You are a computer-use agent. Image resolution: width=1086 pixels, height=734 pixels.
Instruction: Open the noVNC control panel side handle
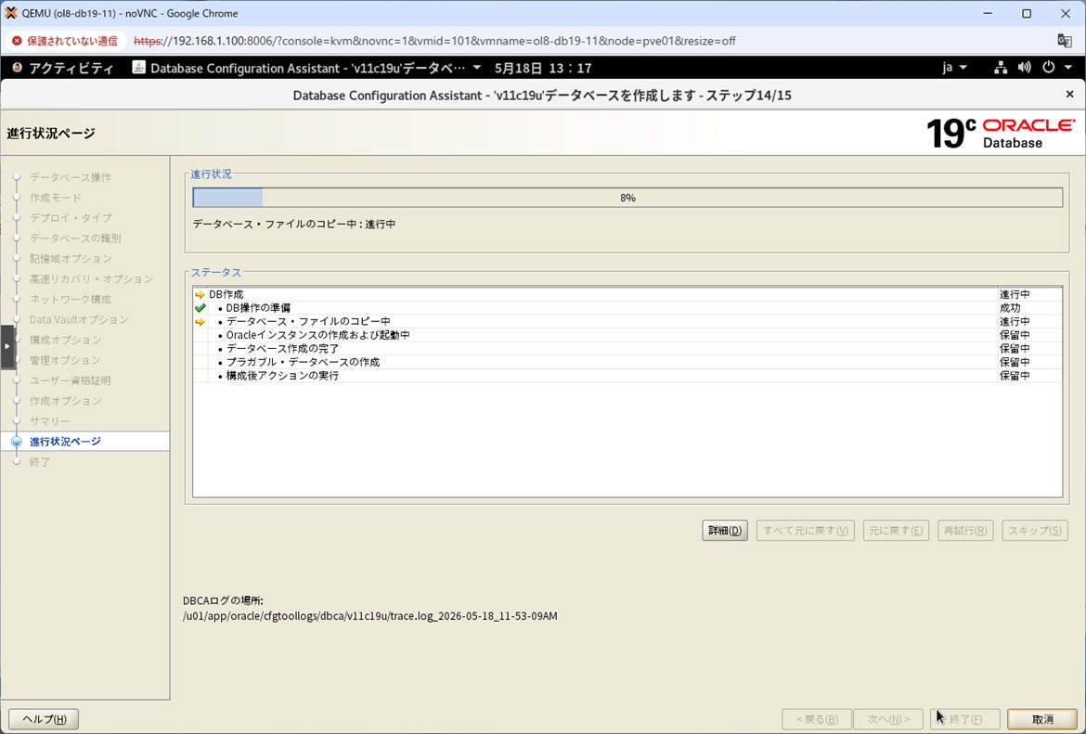[7, 346]
